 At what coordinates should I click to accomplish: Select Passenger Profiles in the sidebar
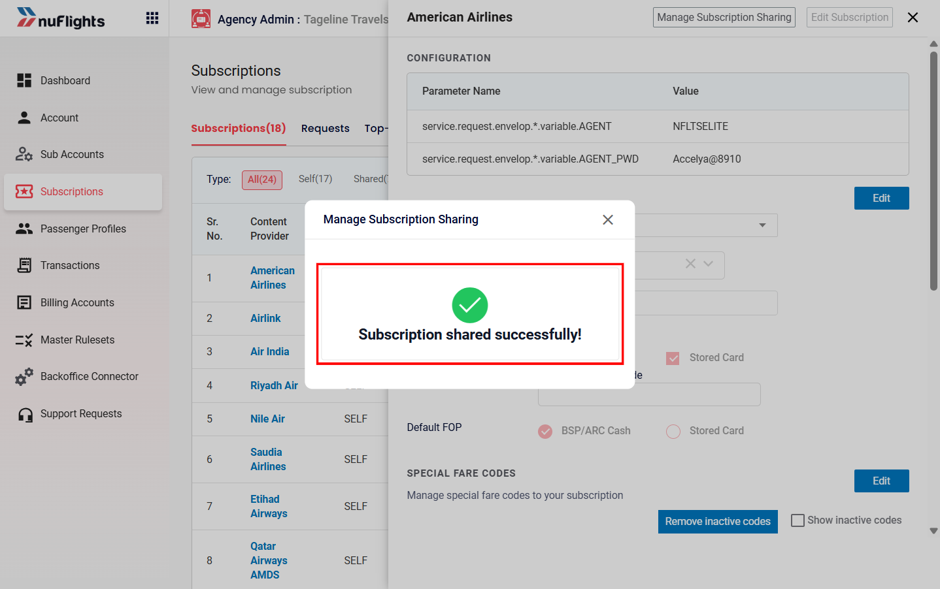[x=83, y=229]
